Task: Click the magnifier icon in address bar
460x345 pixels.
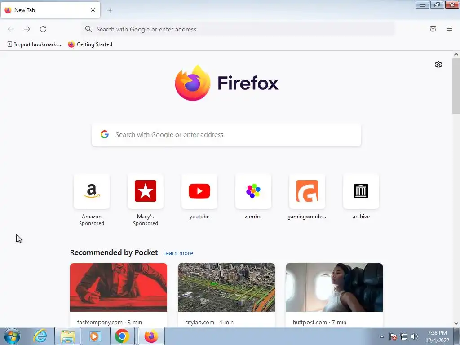Action: click(88, 29)
